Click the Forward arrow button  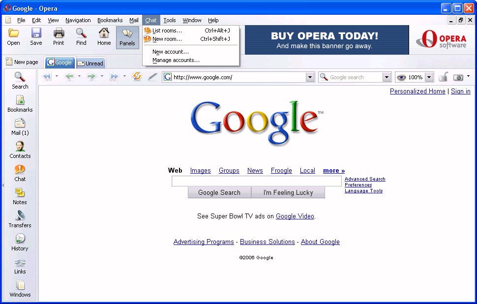click(x=91, y=76)
